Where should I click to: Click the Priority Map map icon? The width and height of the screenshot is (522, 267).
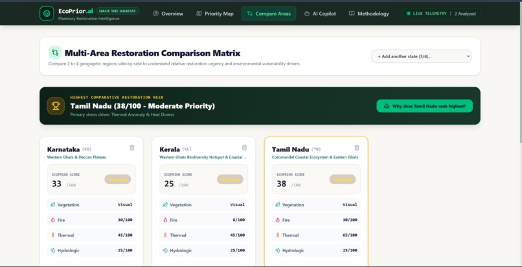pyautogui.click(x=199, y=14)
